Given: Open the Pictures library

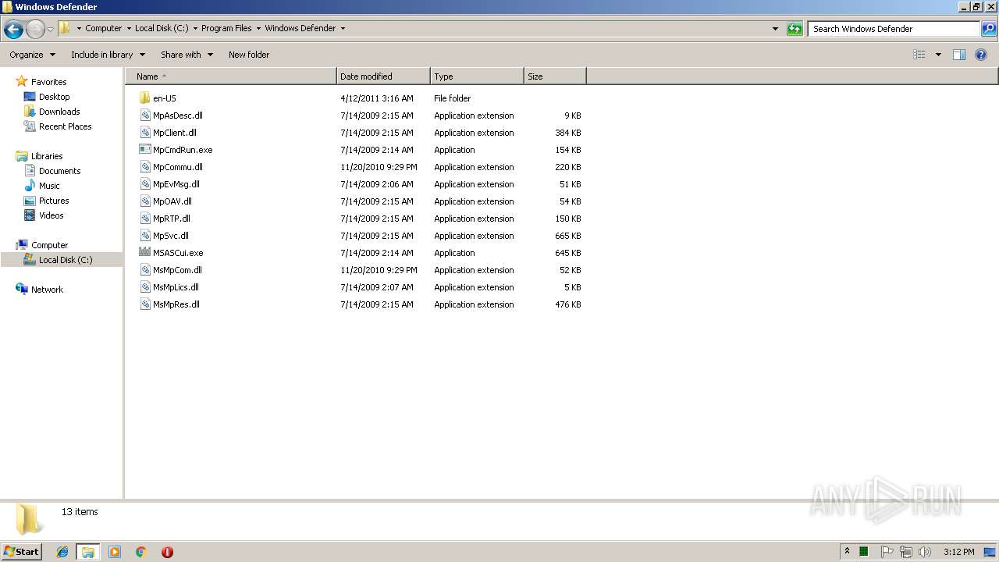Looking at the screenshot, I should pyautogui.click(x=54, y=201).
